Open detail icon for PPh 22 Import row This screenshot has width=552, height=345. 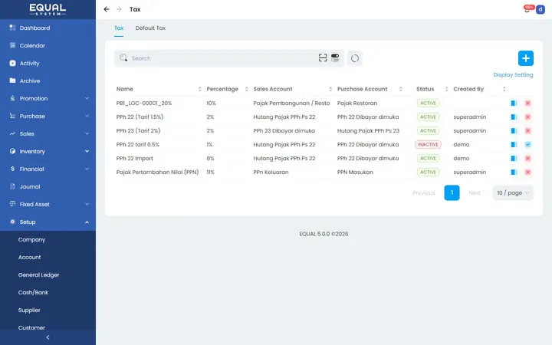tap(514, 159)
